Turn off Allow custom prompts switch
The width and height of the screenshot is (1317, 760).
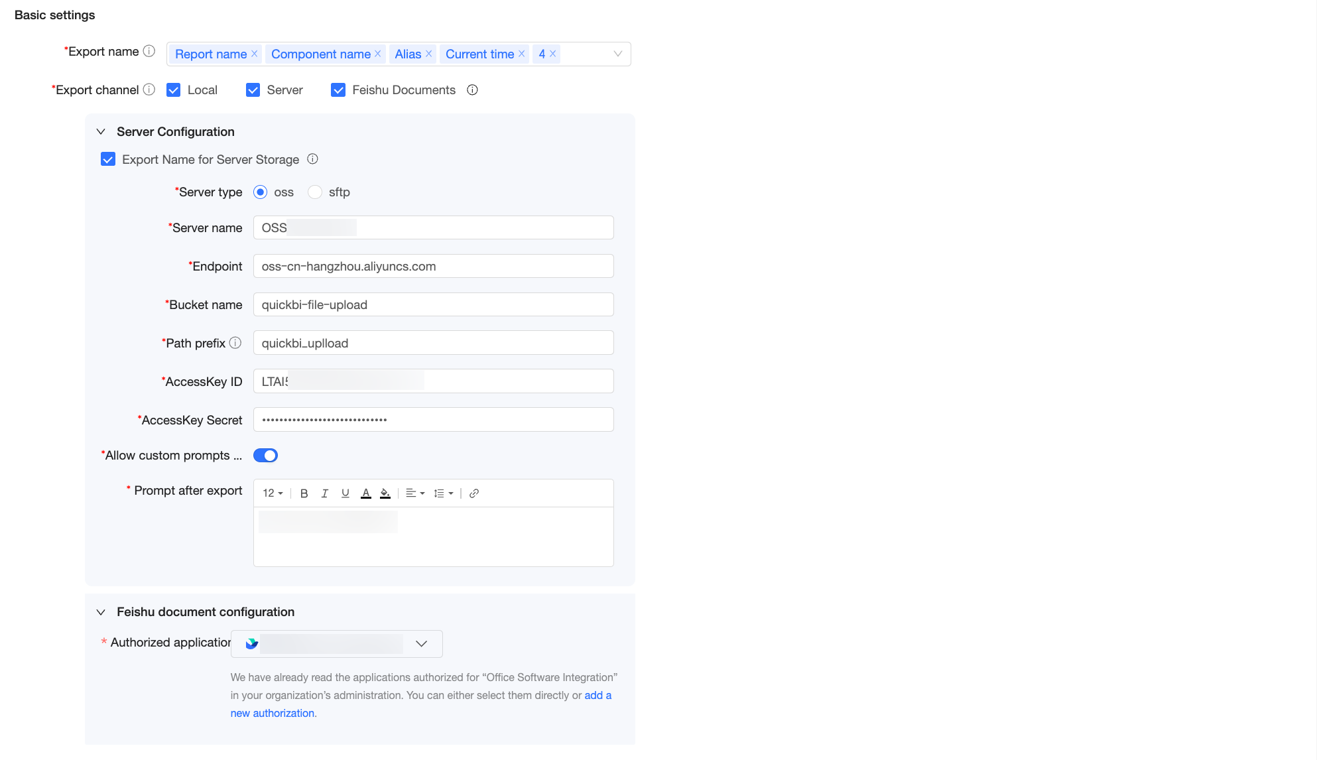pos(265,456)
